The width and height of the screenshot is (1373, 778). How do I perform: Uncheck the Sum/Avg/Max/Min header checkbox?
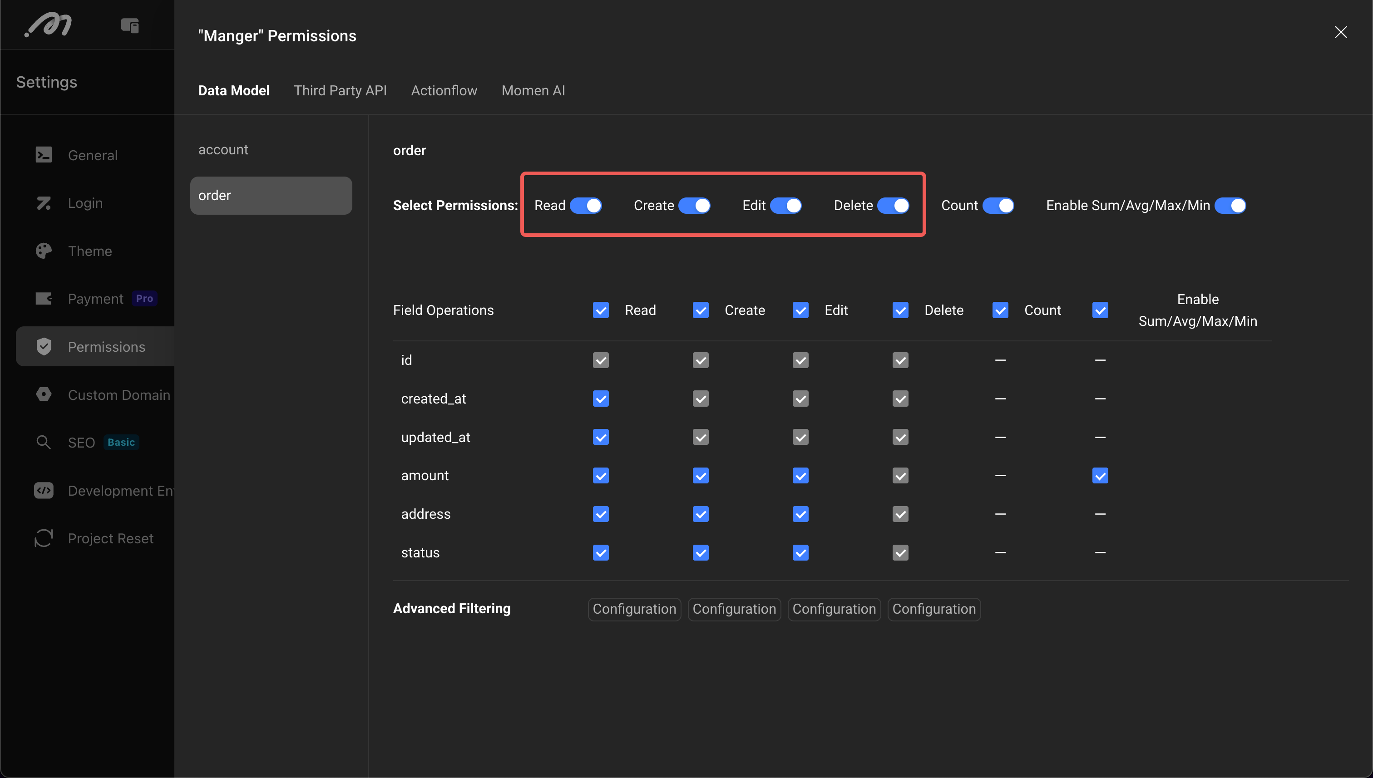(x=1101, y=310)
